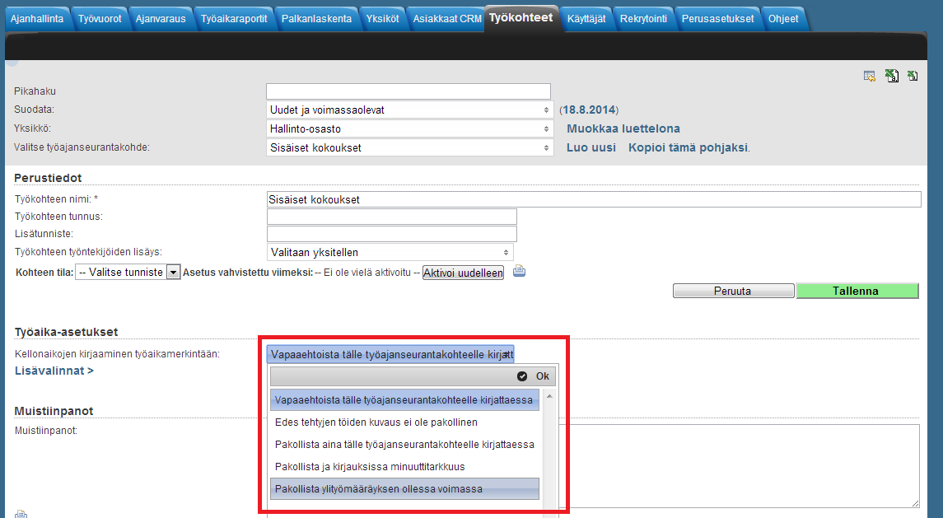The height and width of the screenshot is (518, 943).
Task: Expand the Yksikkö dropdown showing Hallinto-osasto
Action: click(409, 128)
